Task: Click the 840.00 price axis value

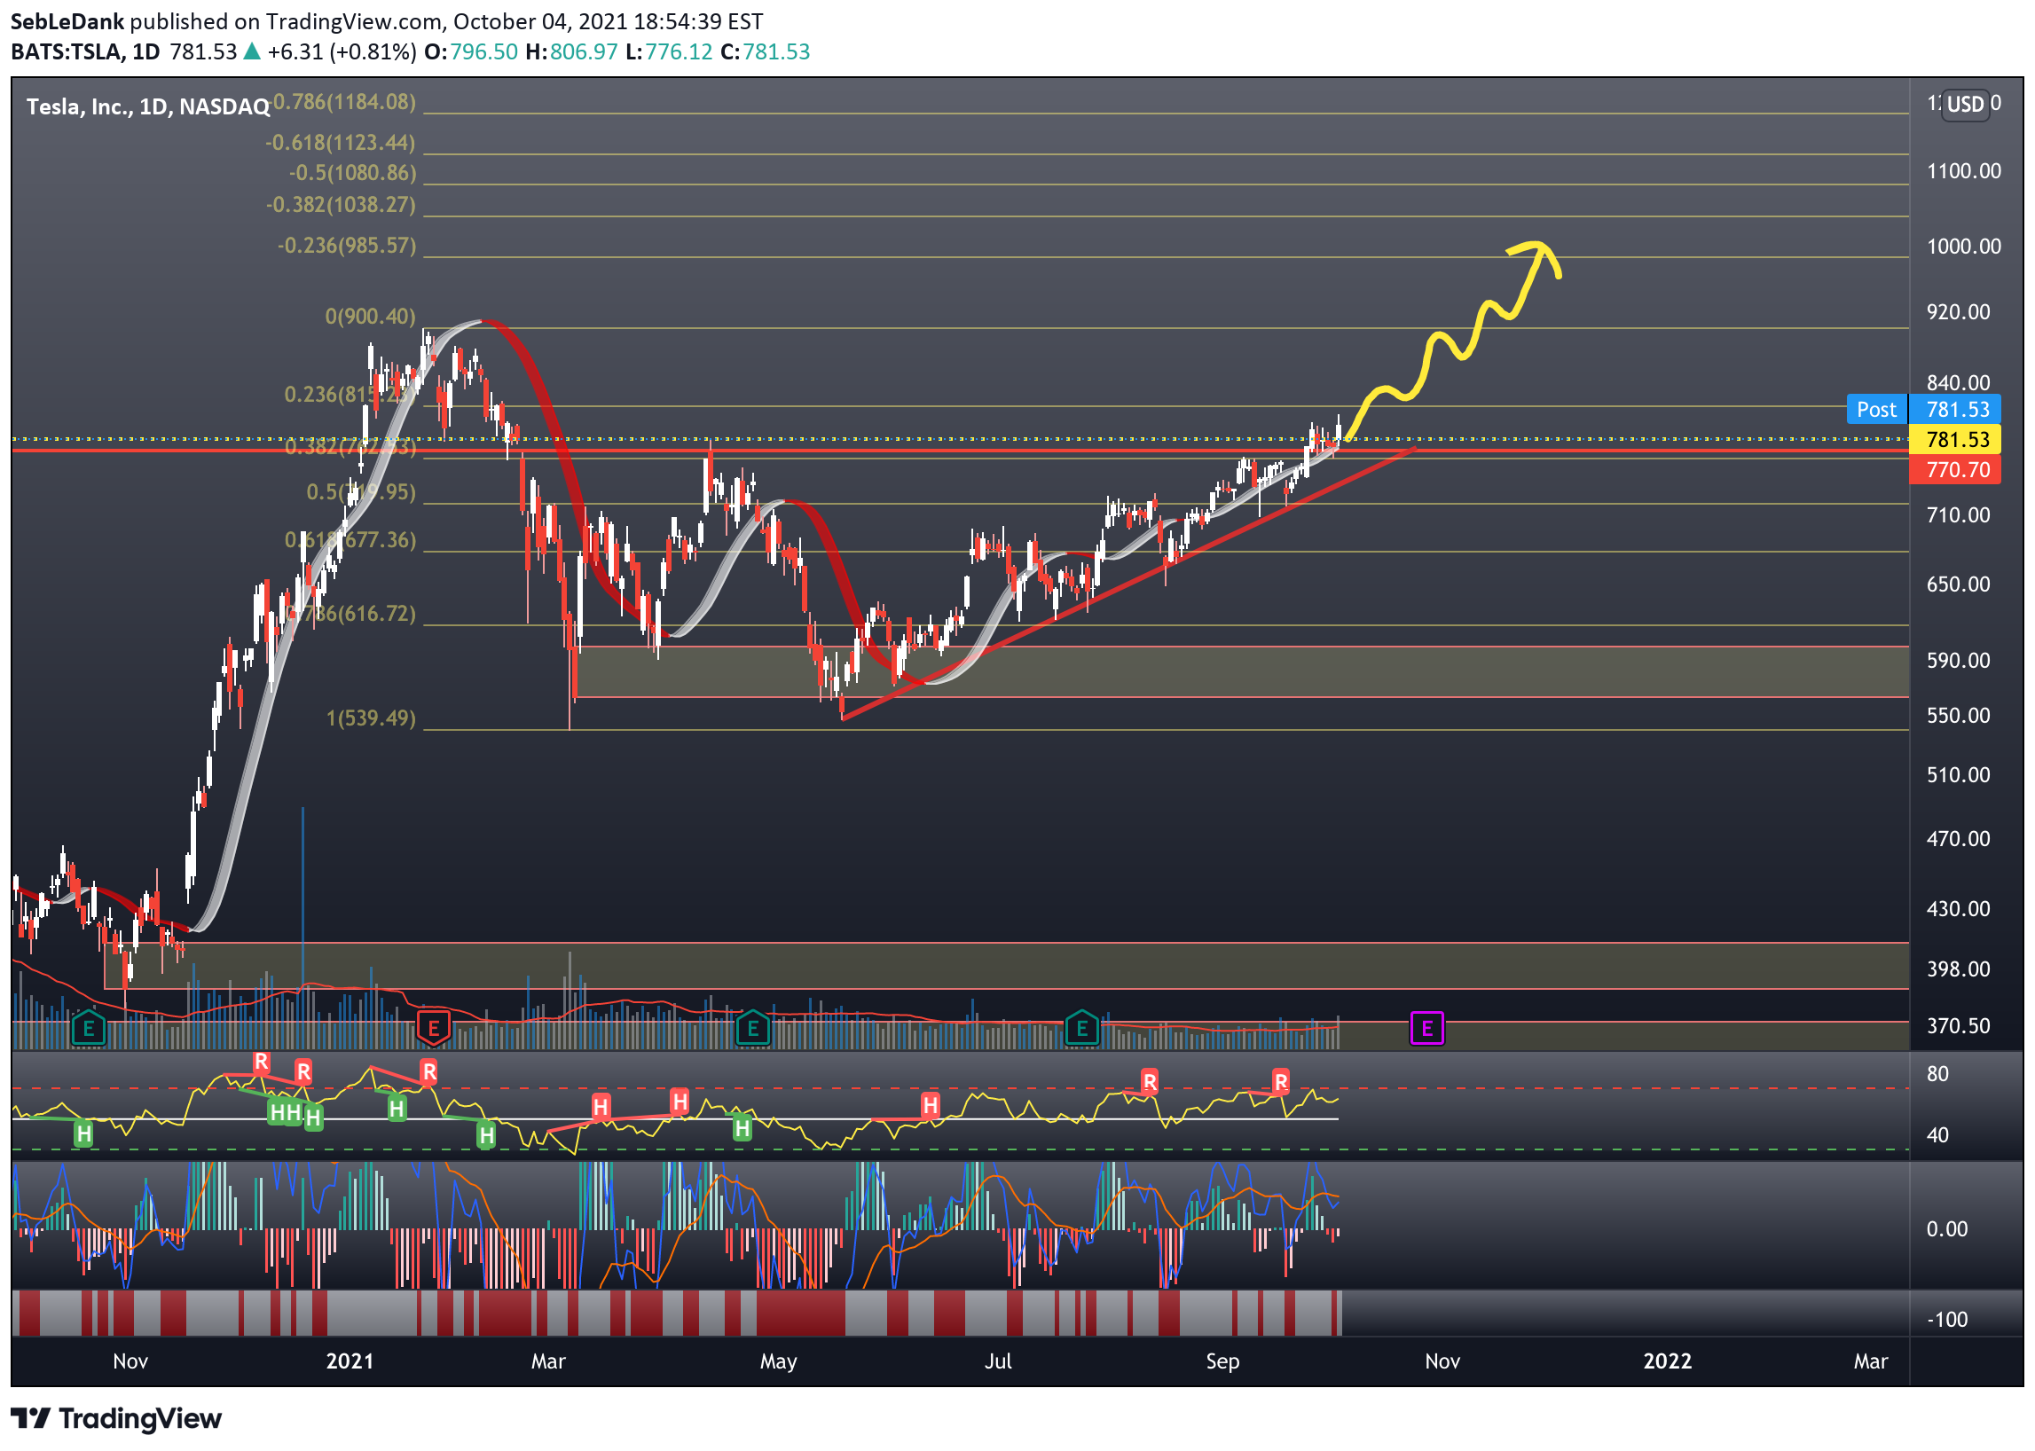Action: click(1958, 383)
